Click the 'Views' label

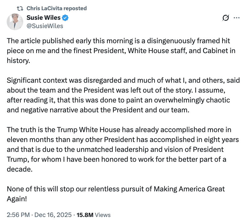(103, 215)
